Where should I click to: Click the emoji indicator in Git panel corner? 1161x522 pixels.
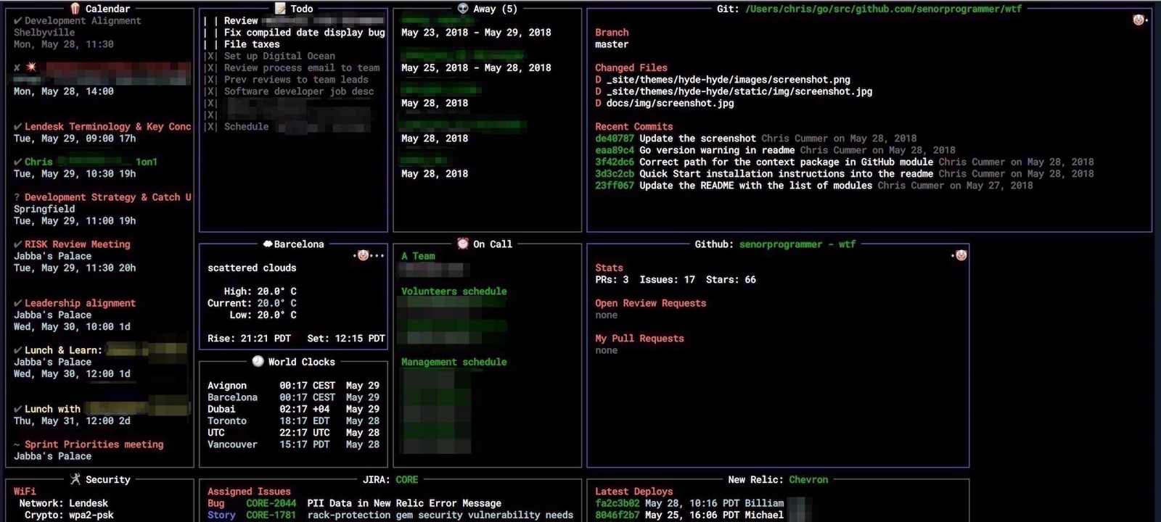tap(1139, 20)
